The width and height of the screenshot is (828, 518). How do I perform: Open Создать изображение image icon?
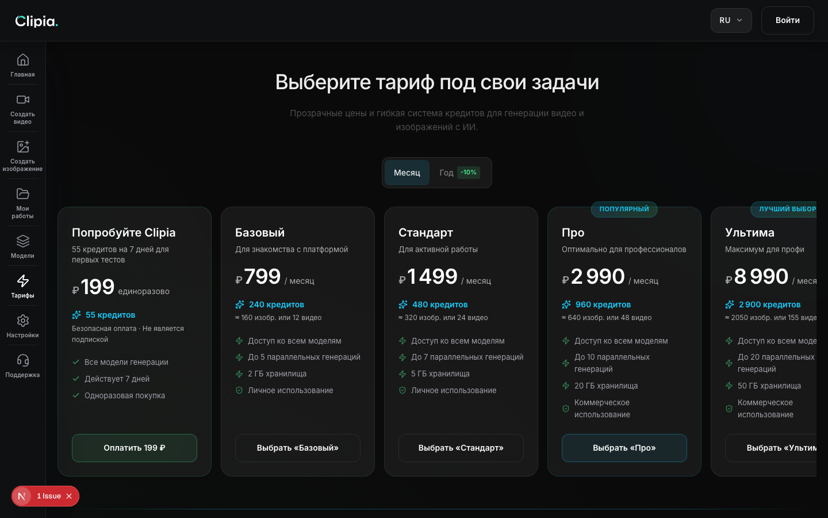(22, 147)
